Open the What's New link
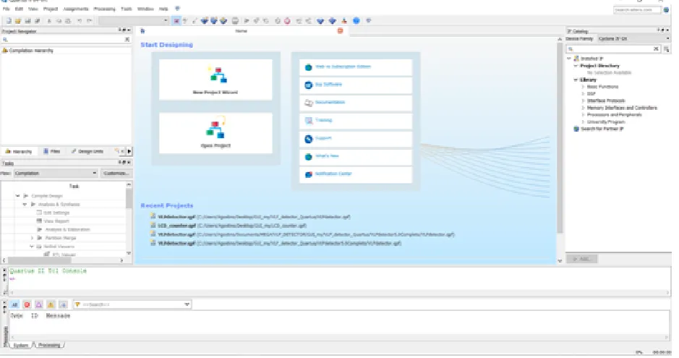679x358 pixels. pyautogui.click(x=327, y=155)
